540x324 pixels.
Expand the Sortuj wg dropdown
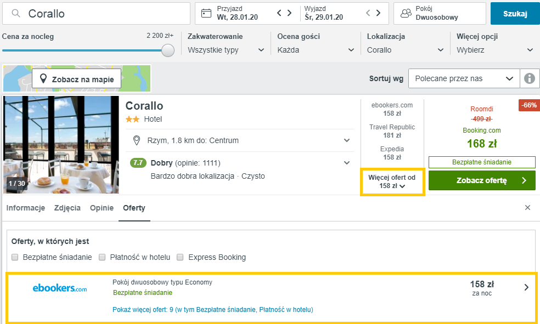pos(464,78)
